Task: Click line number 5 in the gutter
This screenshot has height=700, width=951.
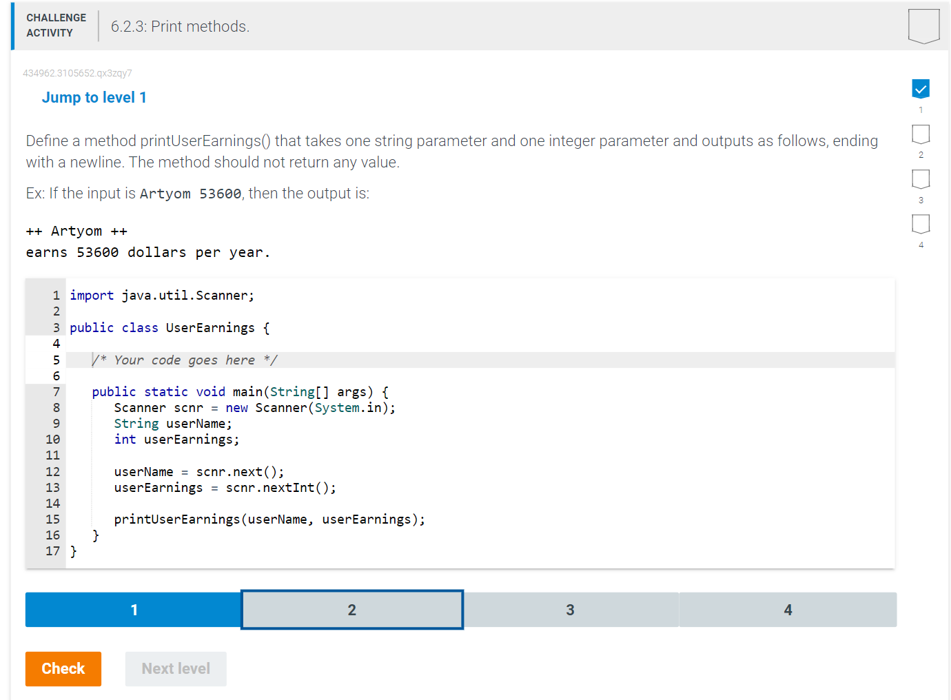Action: point(57,360)
